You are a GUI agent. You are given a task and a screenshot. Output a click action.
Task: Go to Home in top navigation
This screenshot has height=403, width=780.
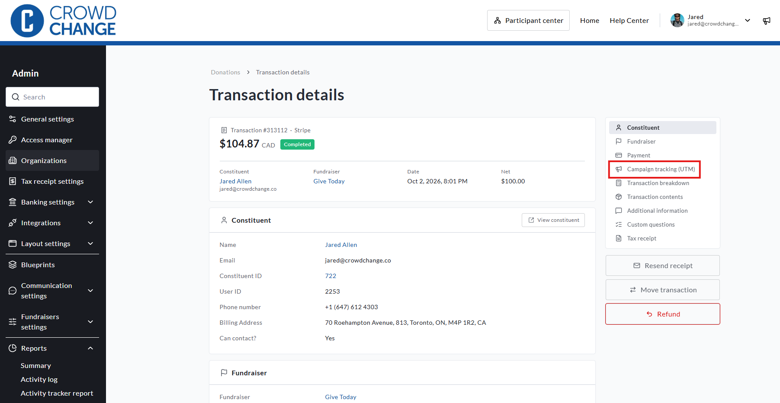[x=590, y=20]
